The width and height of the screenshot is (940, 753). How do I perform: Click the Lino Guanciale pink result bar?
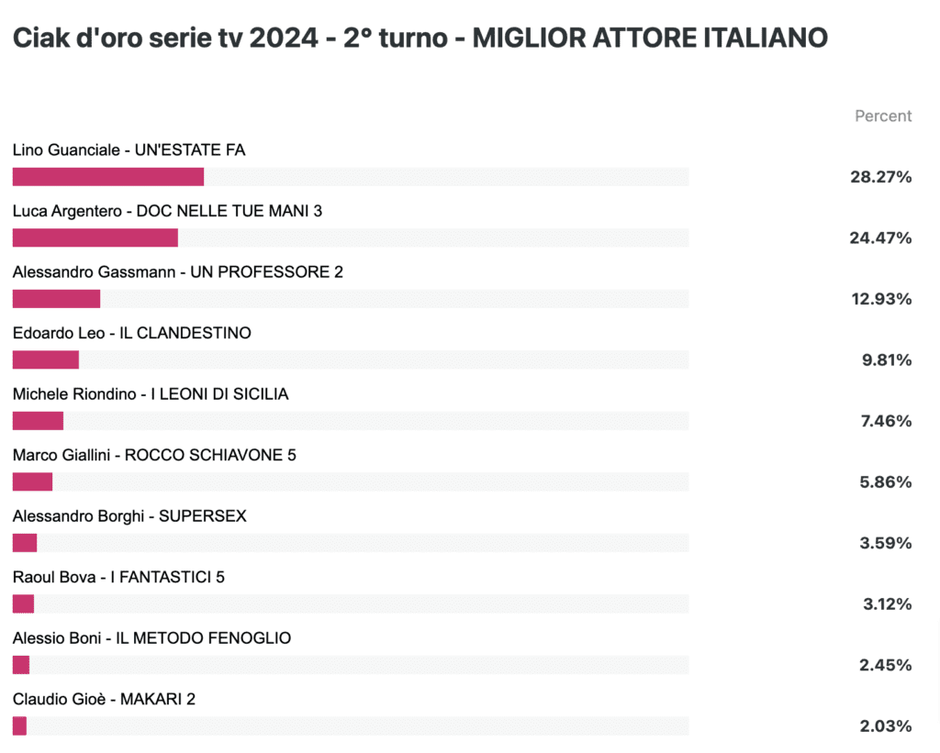point(108,177)
